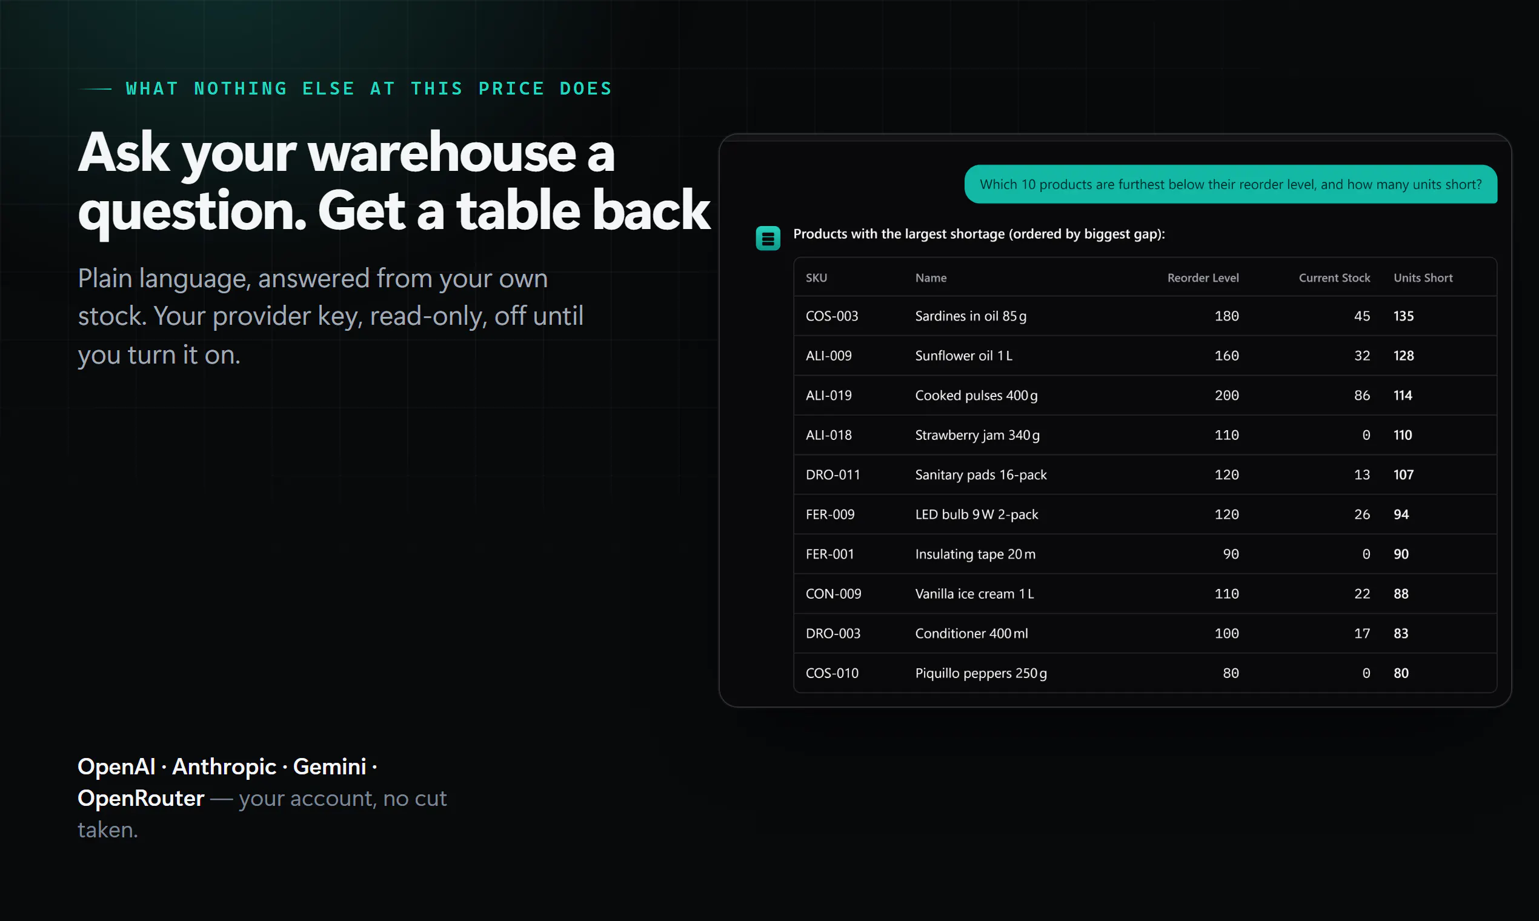Click the SKU column header
The width and height of the screenshot is (1539, 921).
(816, 278)
